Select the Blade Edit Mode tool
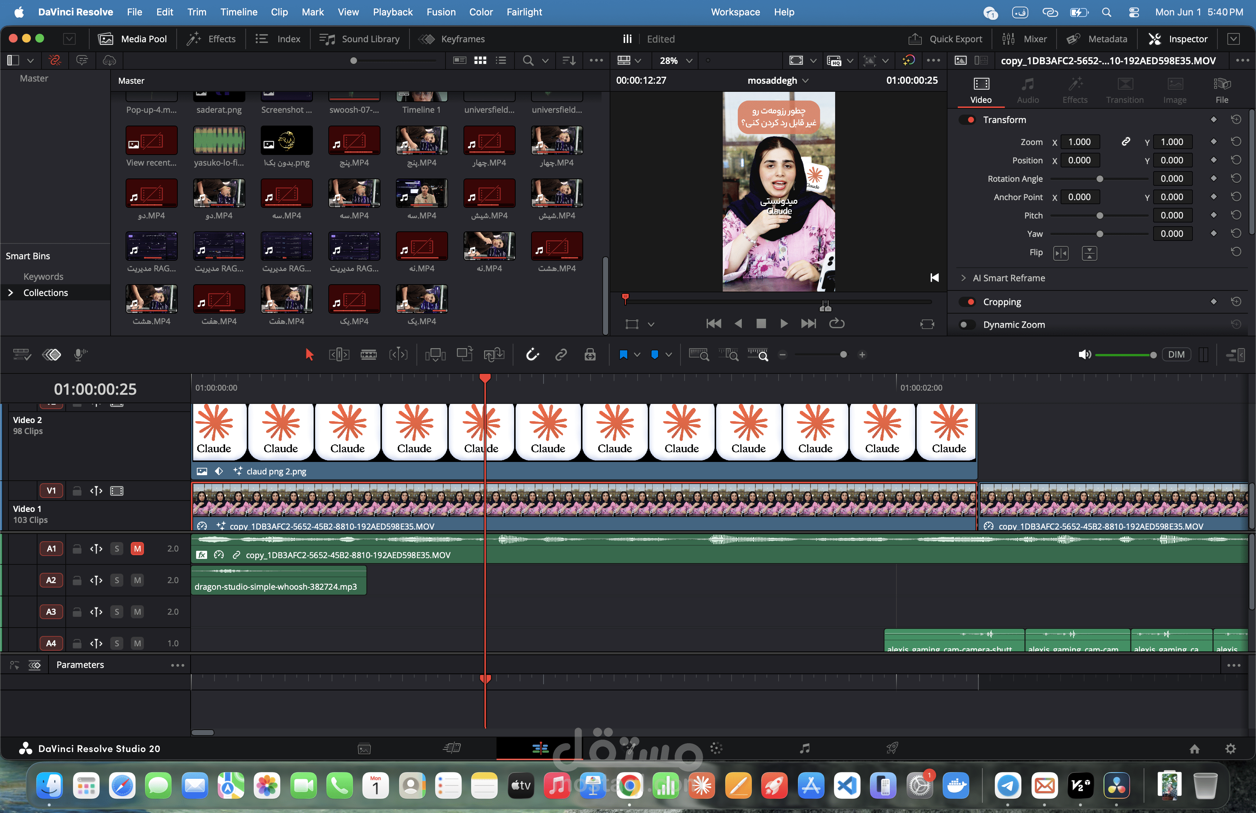 (x=369, y=354)
